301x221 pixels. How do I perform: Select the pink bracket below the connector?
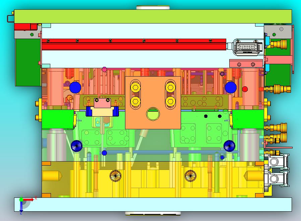point(246,63)
